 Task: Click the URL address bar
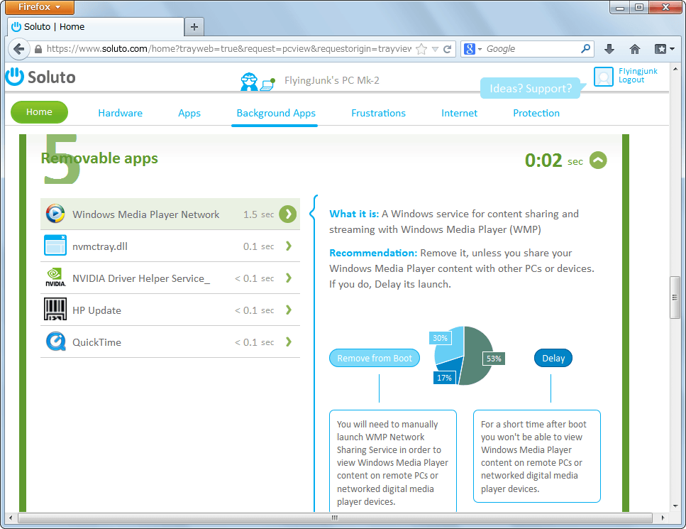pyautogui.click(x=228, y=49)
